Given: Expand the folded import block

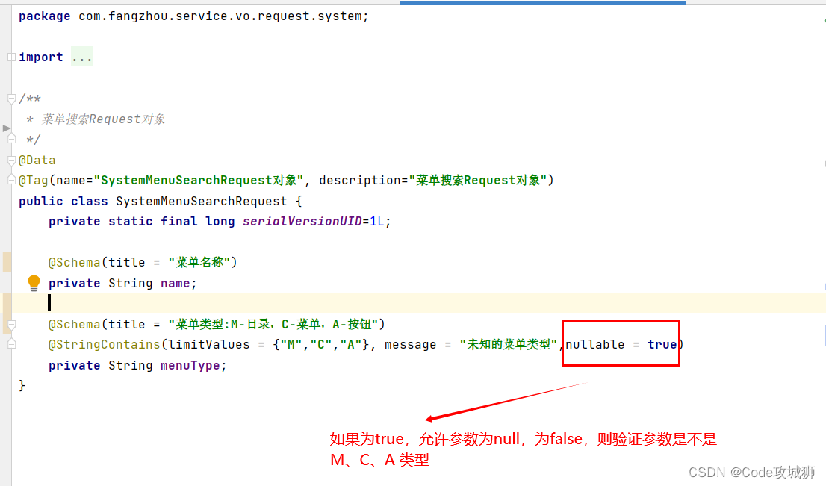Looking at the screenshot, I should (x=11, y=57).
